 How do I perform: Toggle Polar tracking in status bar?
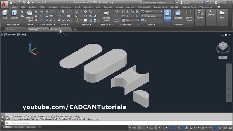coord(156,128)
